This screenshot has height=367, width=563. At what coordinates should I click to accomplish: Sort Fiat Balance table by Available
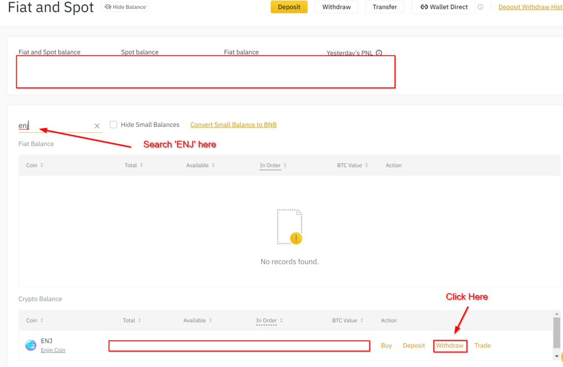(x=200, y=165)
